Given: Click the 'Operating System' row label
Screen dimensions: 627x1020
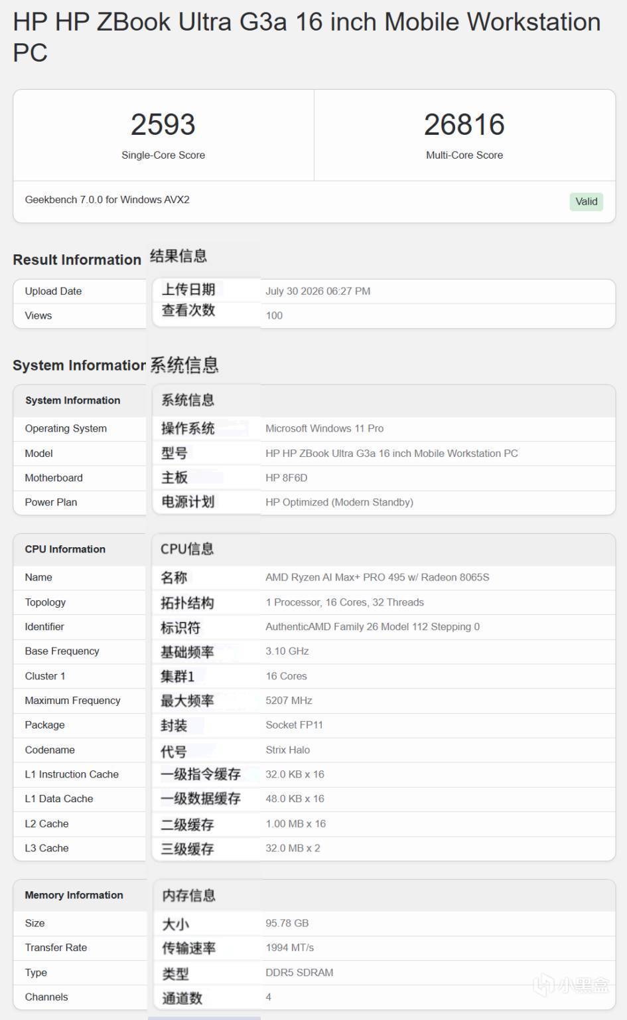Looking at the screenshot, I should point(66,428).
